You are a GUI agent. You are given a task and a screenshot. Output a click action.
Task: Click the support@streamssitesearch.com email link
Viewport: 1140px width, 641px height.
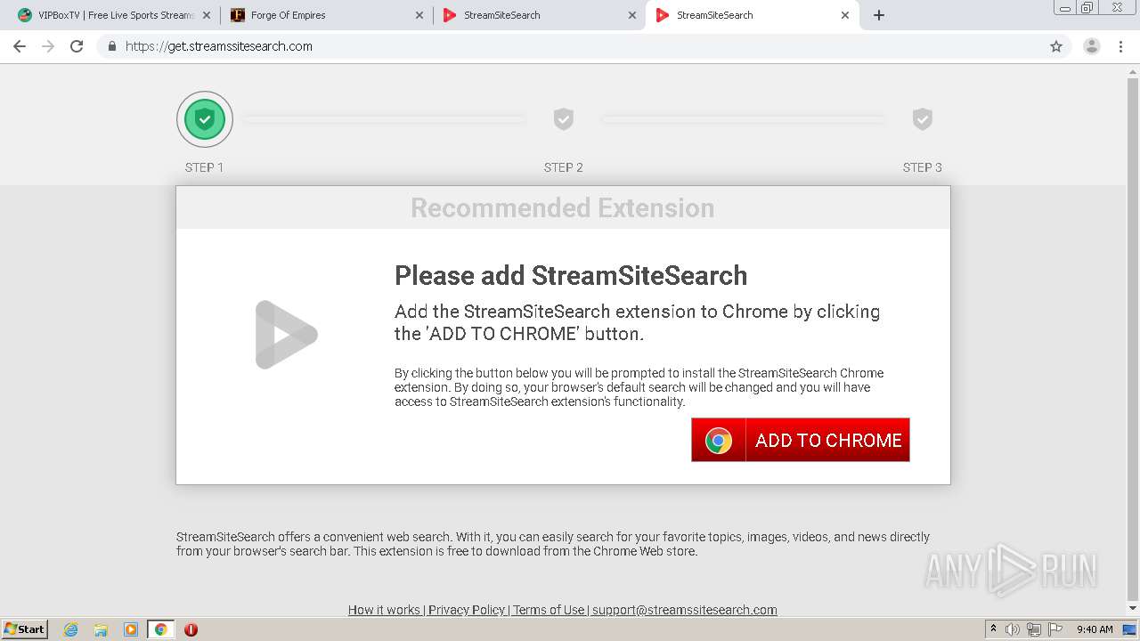685,610
